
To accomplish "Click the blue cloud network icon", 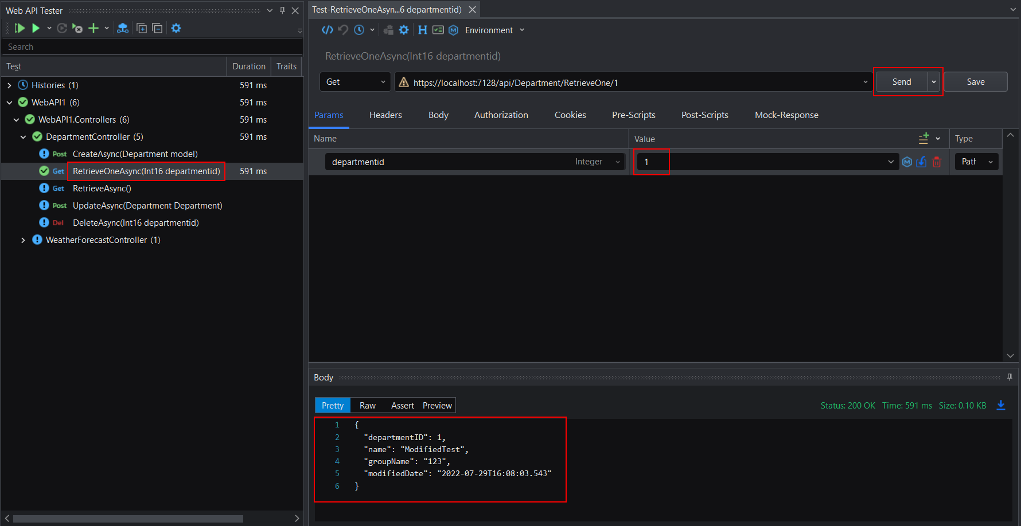I will [x=122, y=28].
